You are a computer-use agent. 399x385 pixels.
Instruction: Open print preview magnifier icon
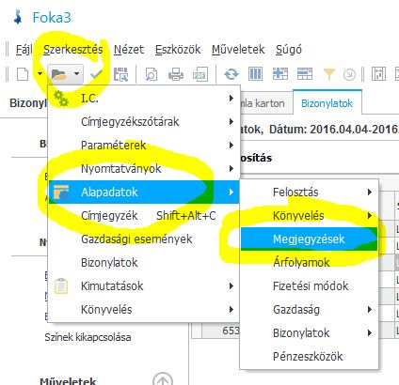(x=152, y=74)
